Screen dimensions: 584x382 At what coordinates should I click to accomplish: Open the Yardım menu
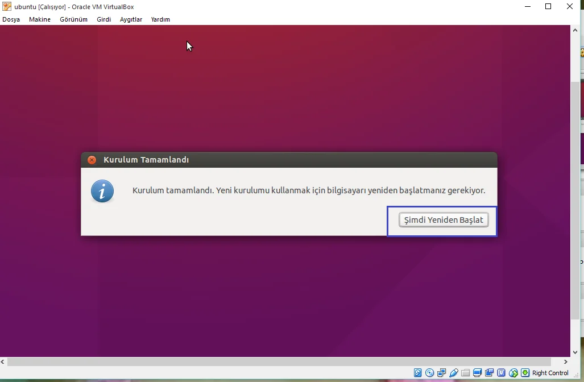(160, 19)
